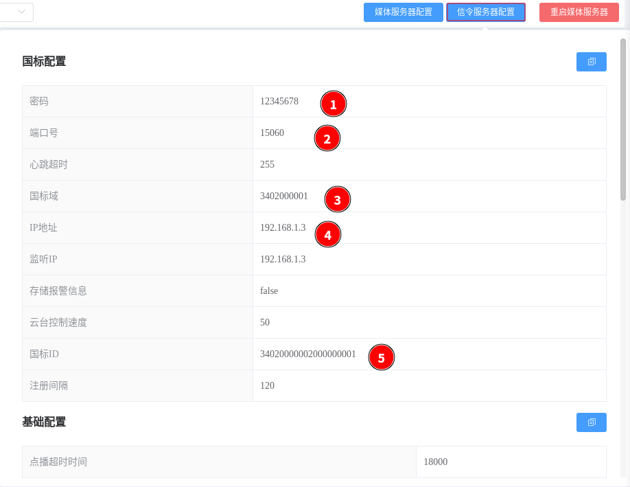The width and height of the screenshot is (630, 487).
Task: Click the 基础配置 section heading
Action: (x=44, y=422)
